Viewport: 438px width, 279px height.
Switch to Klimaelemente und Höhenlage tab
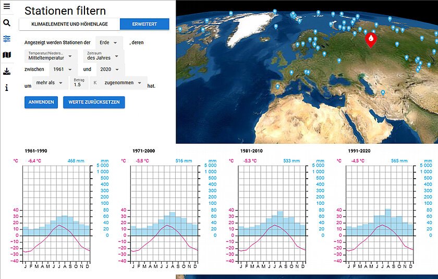pyautogui.click(x=69, y=24)
